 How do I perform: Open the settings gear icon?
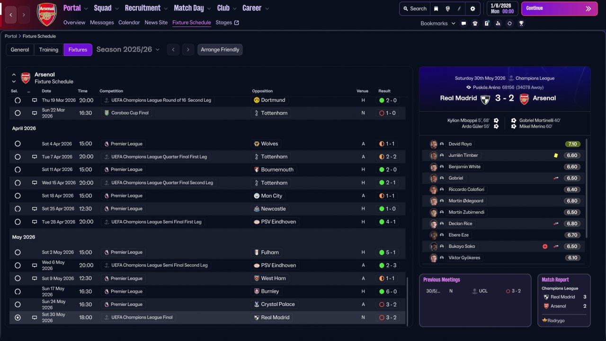click(472, 9)
